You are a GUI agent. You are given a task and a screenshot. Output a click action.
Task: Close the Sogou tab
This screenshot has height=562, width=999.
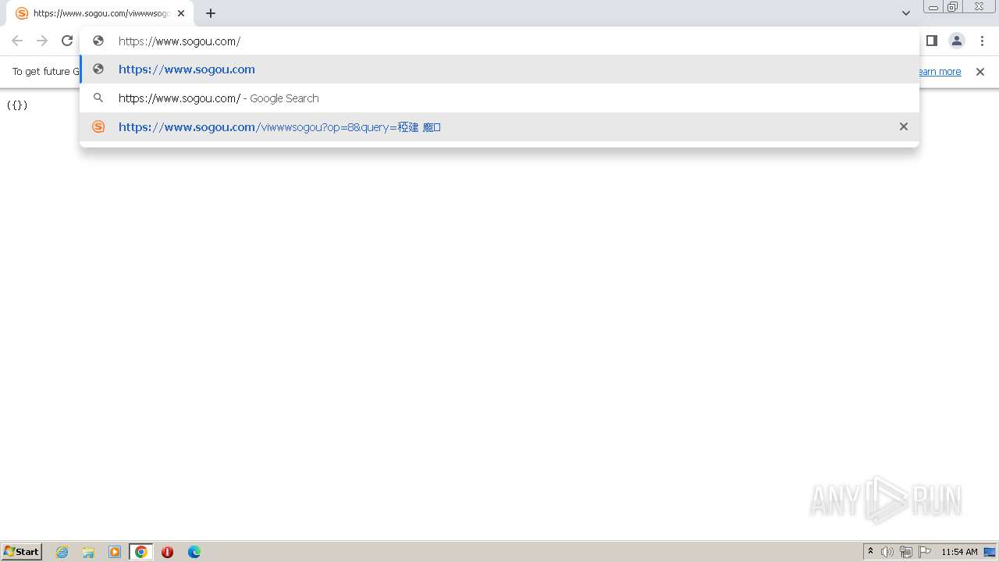click(181, 13)
